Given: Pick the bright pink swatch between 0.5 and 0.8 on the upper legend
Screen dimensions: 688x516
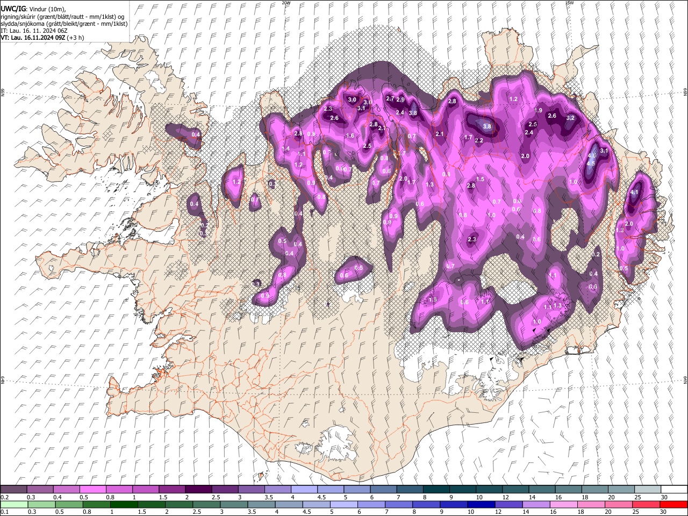Looking at the screenshot, I should (92, 489).
